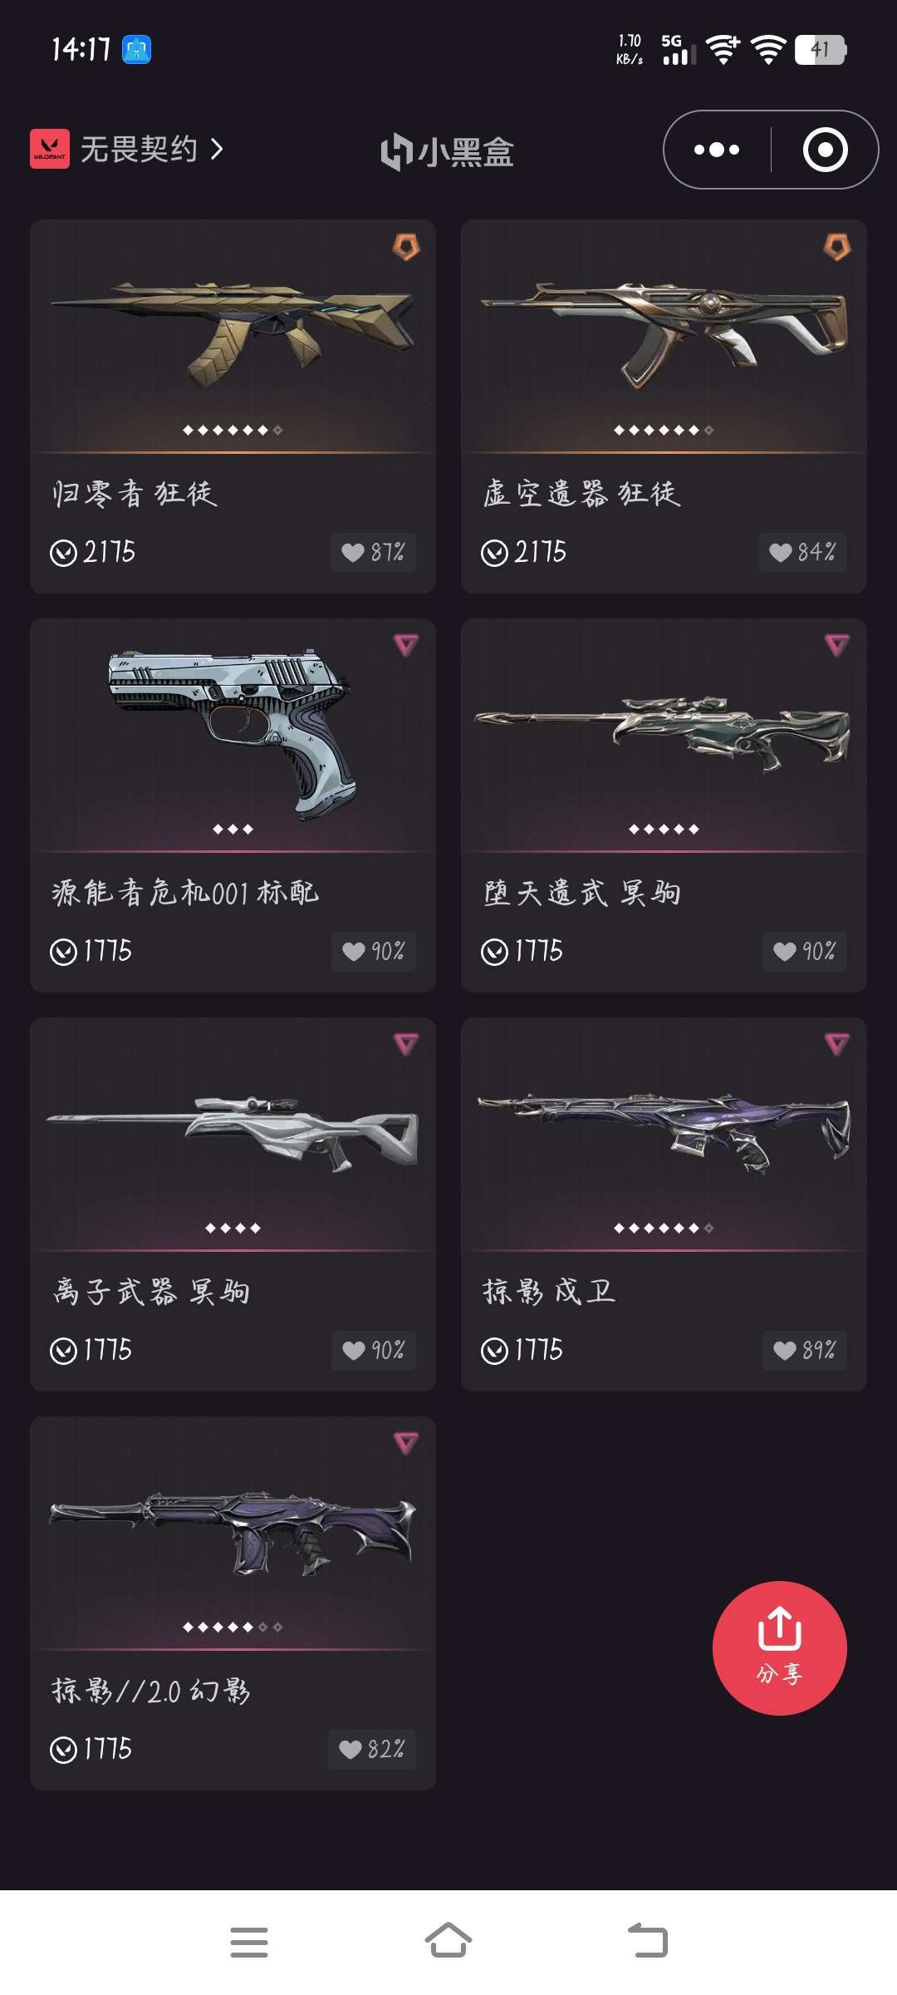Open Android recent-apps menu button
The height and width of the screenshot is (1995, 897).
249,1942
